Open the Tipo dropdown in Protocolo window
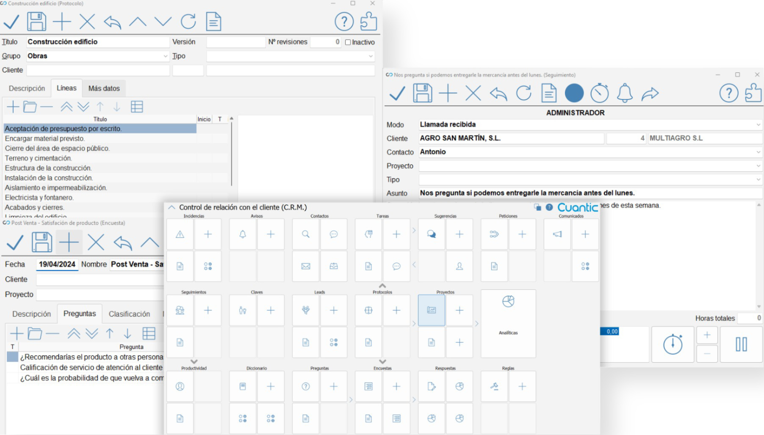Image resolution: width=764 pixels, height=435 pixels. 371,56
